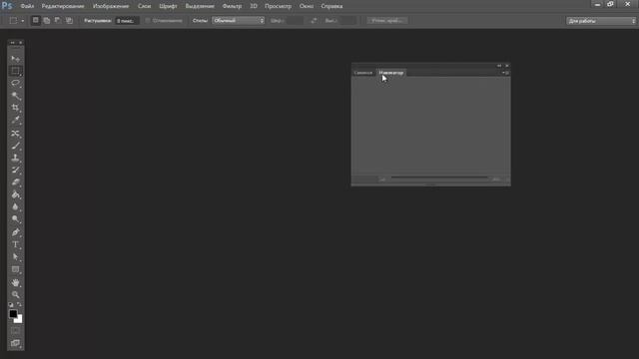The height and width of the screenshot is (359, 639).
Task: Choose Subtract from selection mode
Action: tap(58, 20)
